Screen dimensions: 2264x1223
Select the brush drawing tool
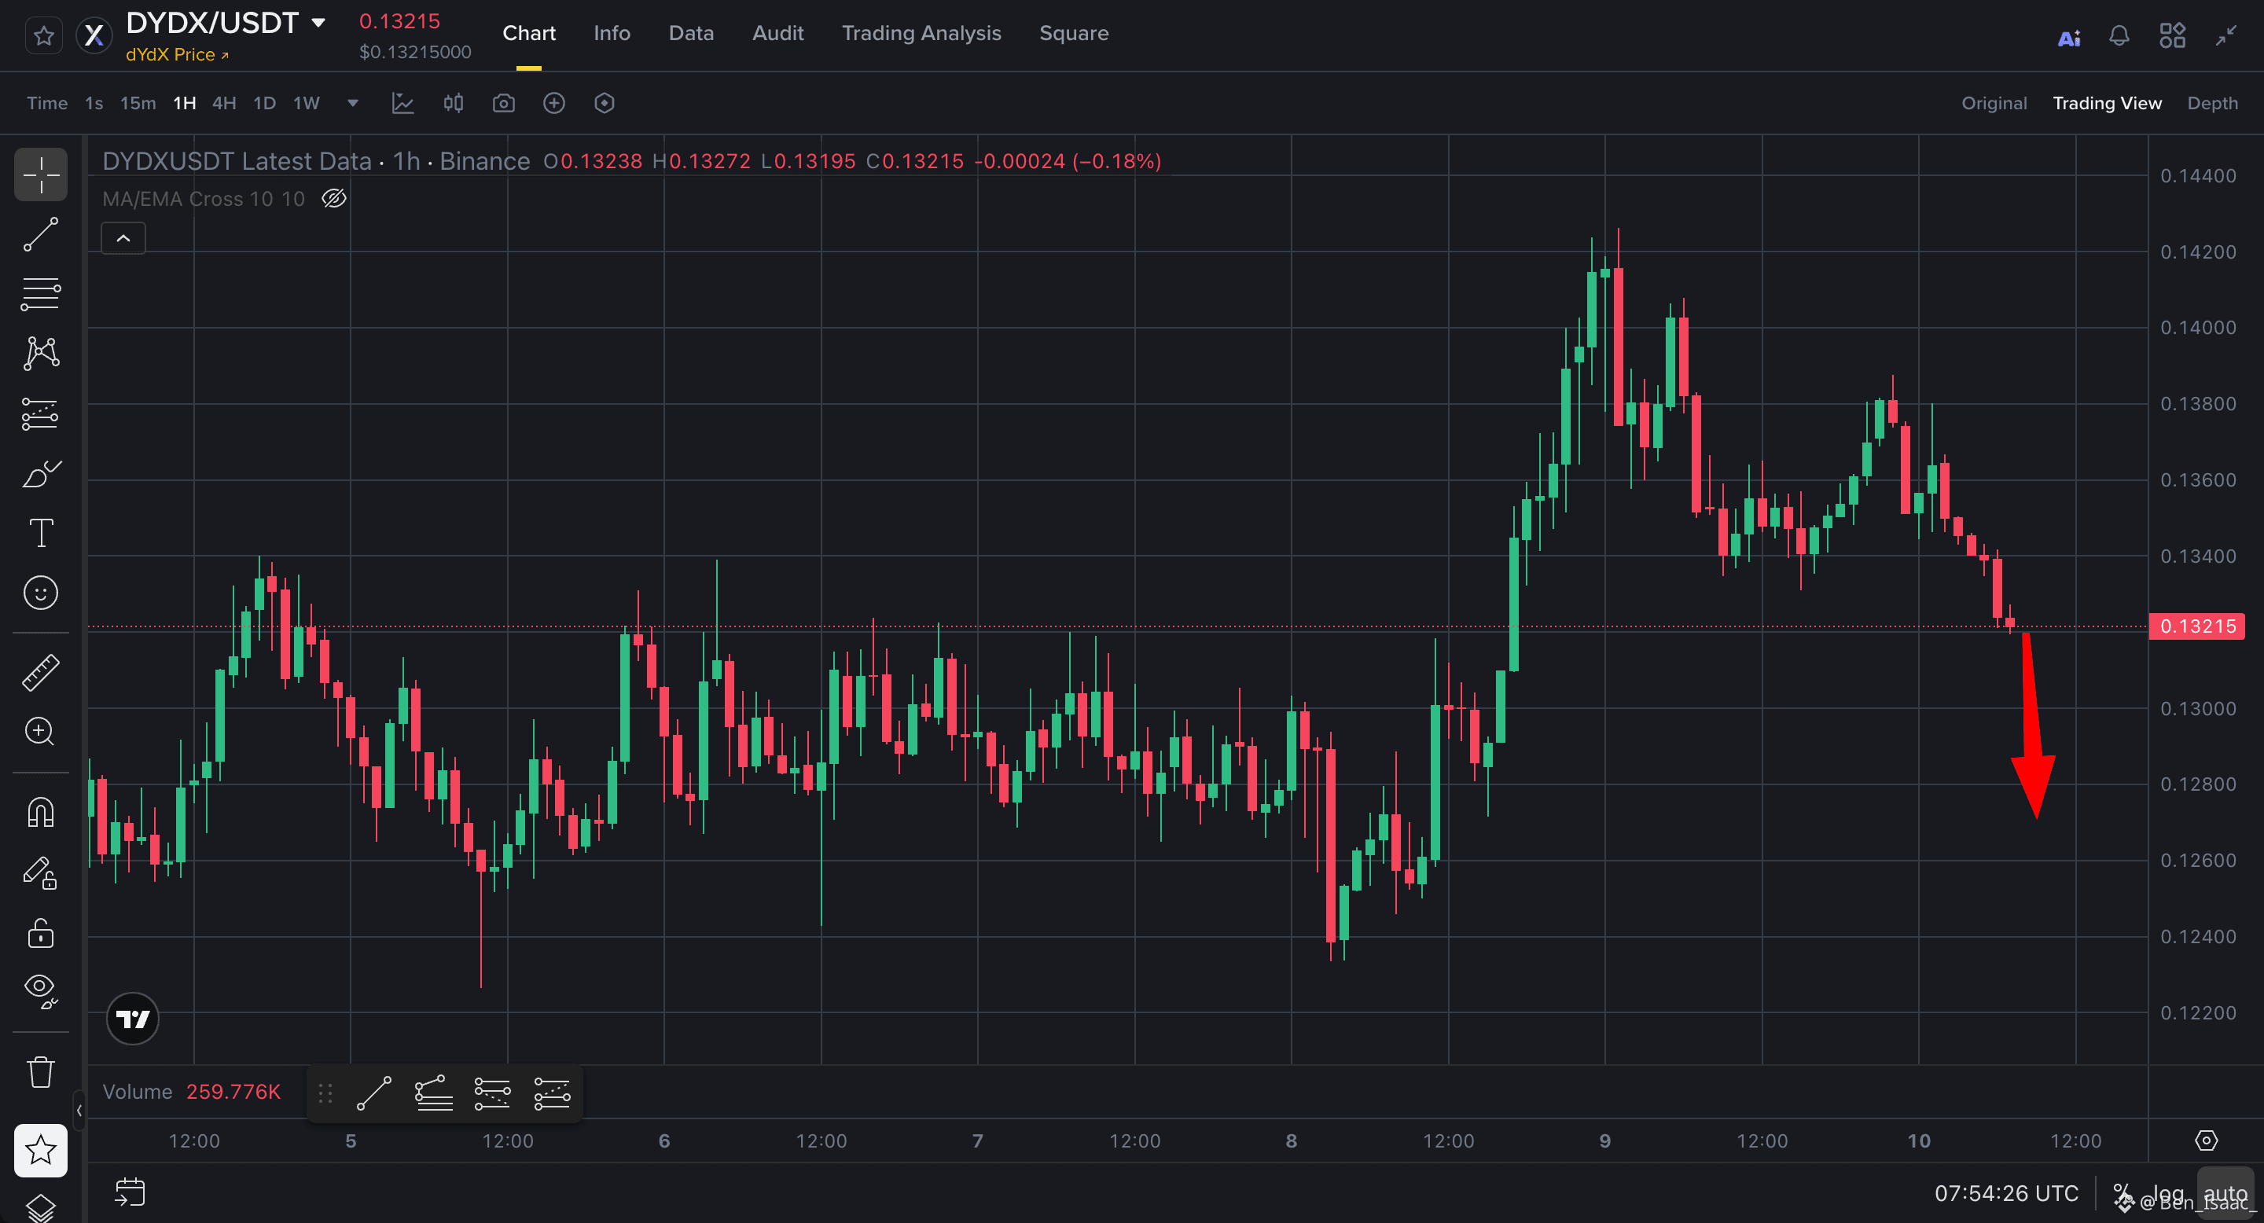click(40, 474)
